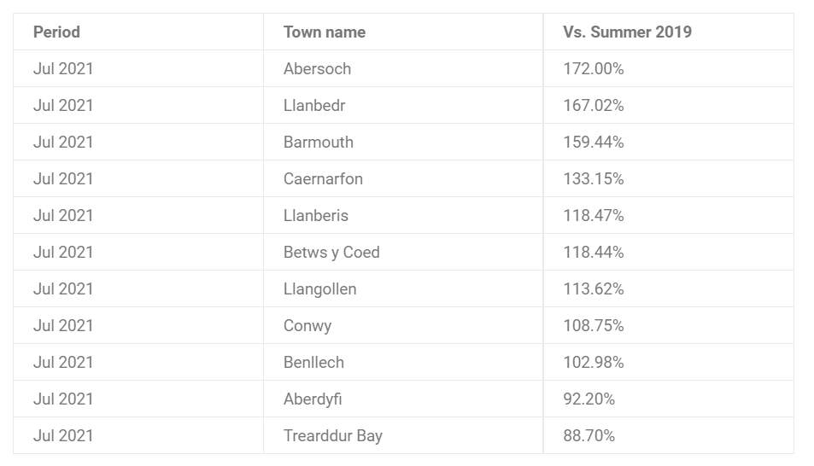Image resolution: width=814 pixels, height=466 pixels.
Task: Select the Llanbedr town cell
Action: coord(403,105)
